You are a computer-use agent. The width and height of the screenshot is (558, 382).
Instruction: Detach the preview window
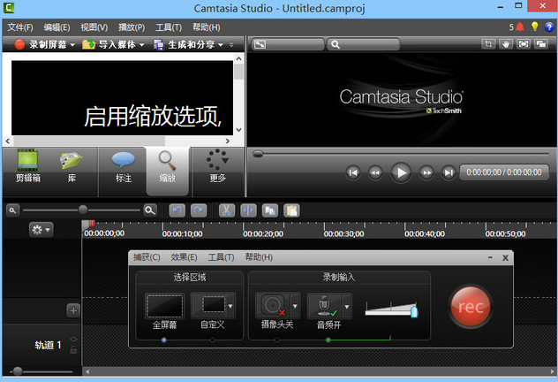pos(541,44)
